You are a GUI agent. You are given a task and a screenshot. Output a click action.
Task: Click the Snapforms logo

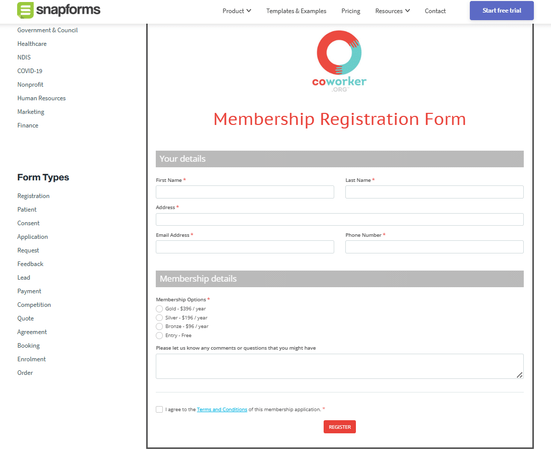[x=58, y=10]
